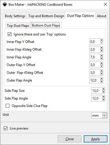Click the Apply button
The height and width of the screenshot is (145, 110).
pos(95,139)
